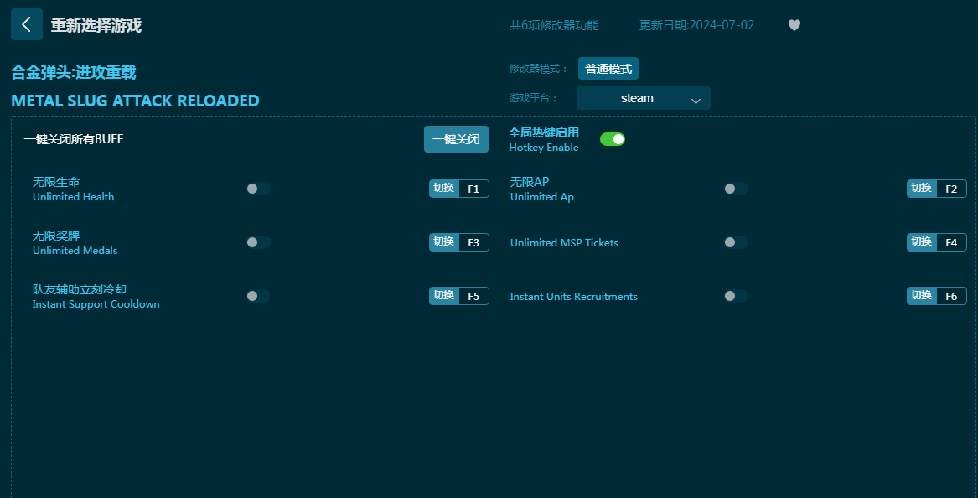The height and width of the screenshot is (498, 978).
Task: Click the 重新选择游戏 title text
Action: pos(96,25)
